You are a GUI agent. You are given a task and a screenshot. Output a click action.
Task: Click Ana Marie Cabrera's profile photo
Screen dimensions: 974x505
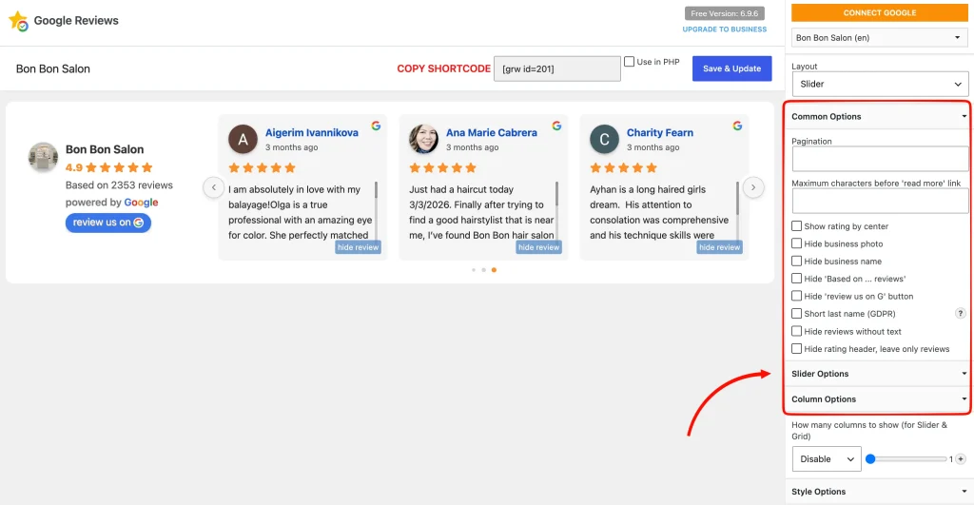coord(423,139)
